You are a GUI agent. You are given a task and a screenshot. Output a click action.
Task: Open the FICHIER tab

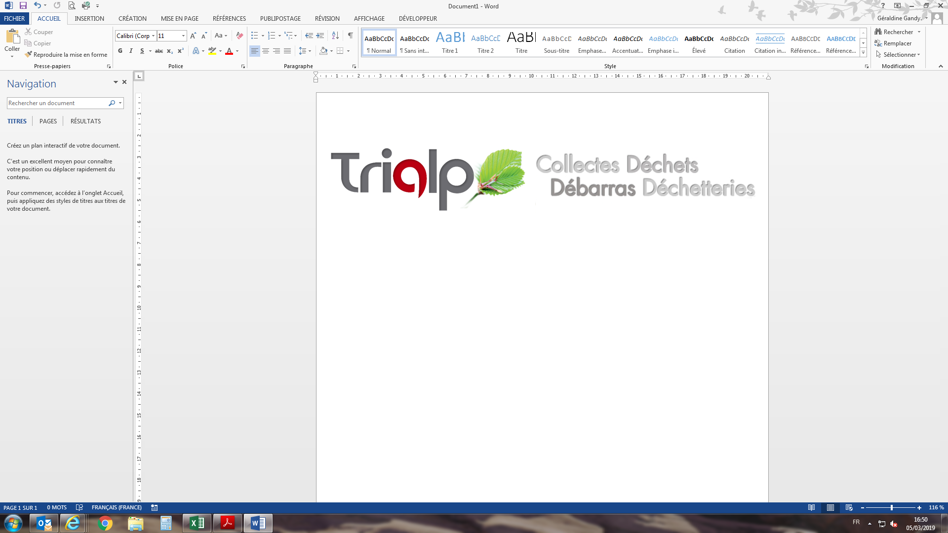click(x=14, y=19)
